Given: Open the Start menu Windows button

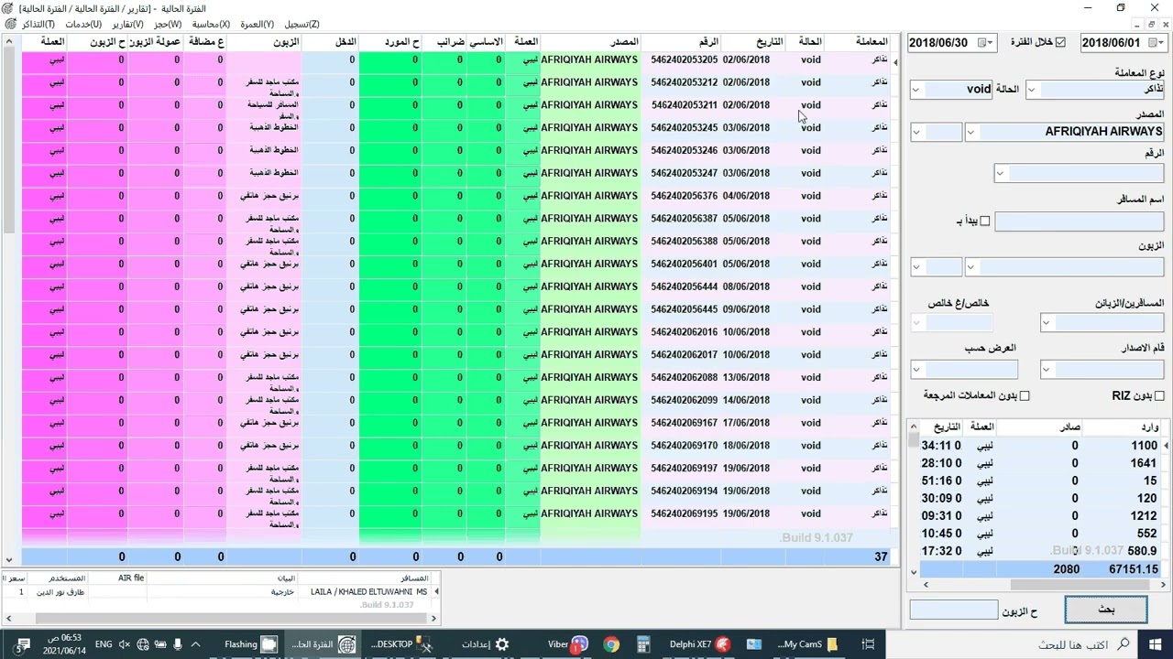Looking at the screenshot, I should click(x=1154, y=644).
